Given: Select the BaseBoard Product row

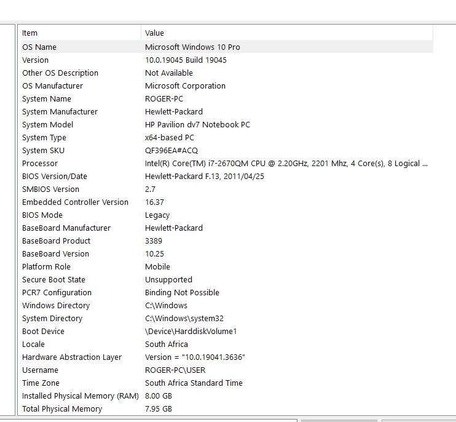Looking at the screenshot, I should pyautogui.click(x=56, y=241).
